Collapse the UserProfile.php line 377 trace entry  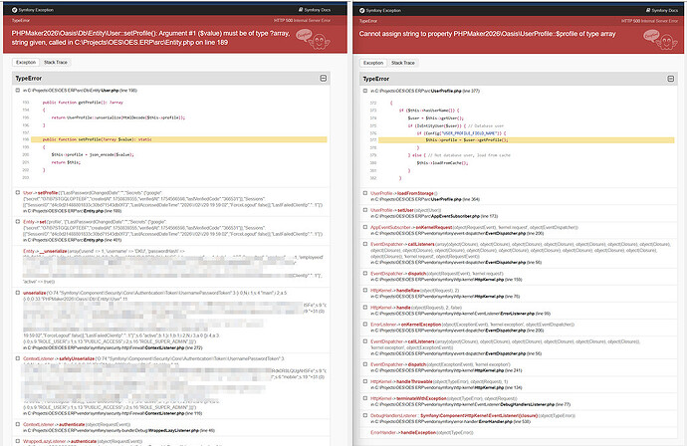coord(365,91)
